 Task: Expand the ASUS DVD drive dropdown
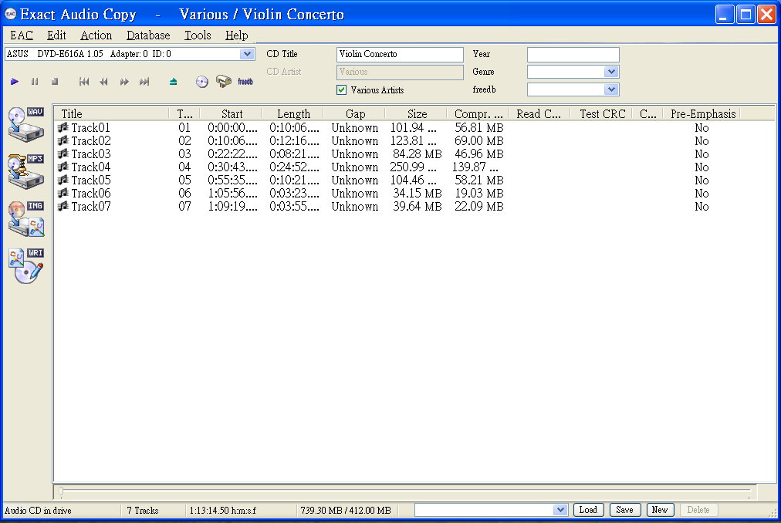tap(247, 55)
